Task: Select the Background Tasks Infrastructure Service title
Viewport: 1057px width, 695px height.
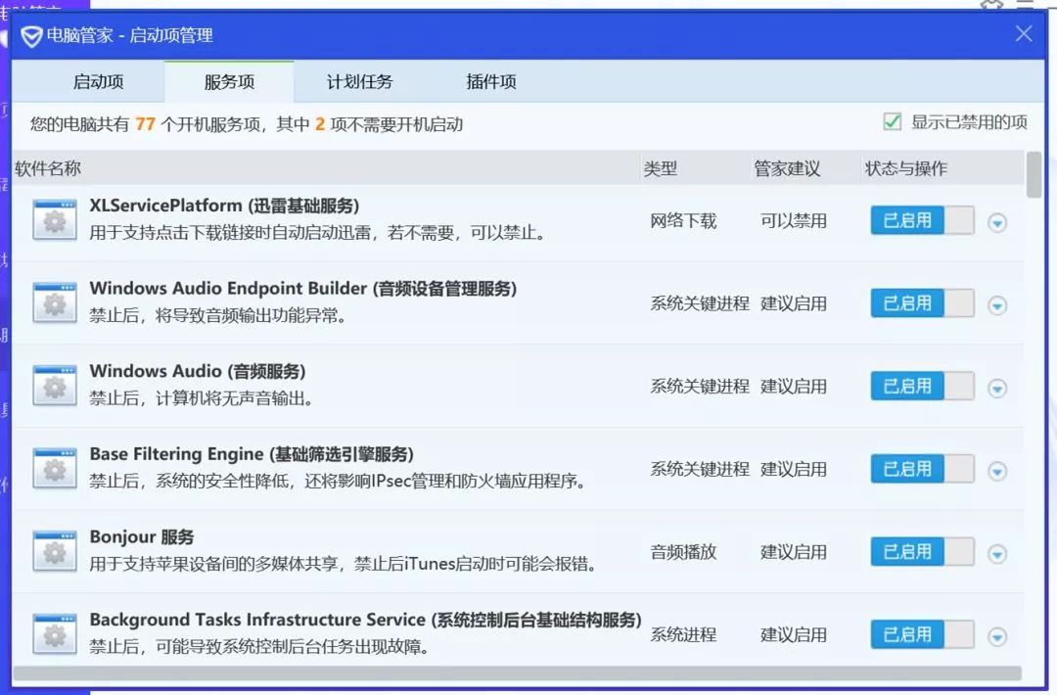Action: coord(365,620)
